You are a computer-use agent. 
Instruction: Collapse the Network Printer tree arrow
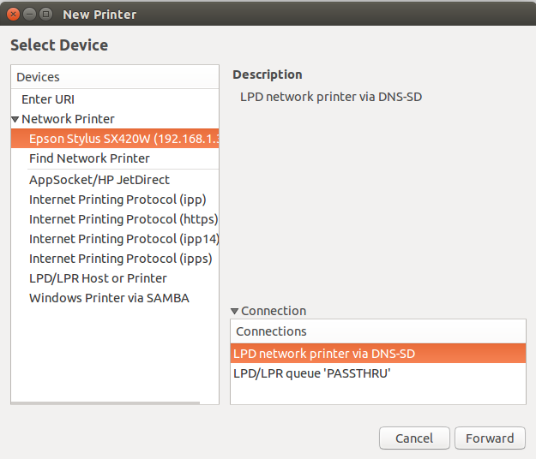(x=15, y=119)
